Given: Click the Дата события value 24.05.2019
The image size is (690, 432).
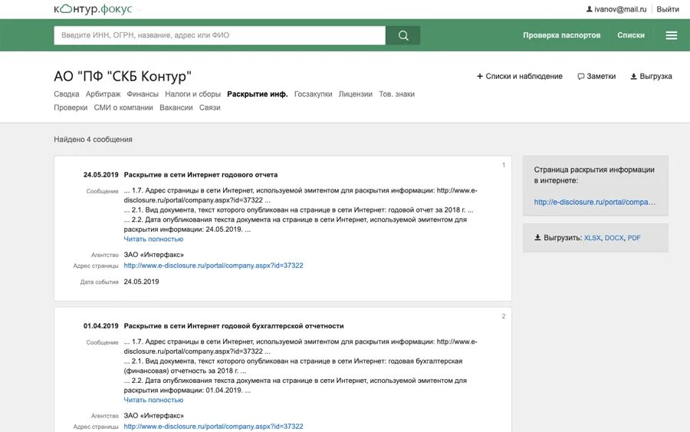Looking at the screenshot, I should (141, 282).
